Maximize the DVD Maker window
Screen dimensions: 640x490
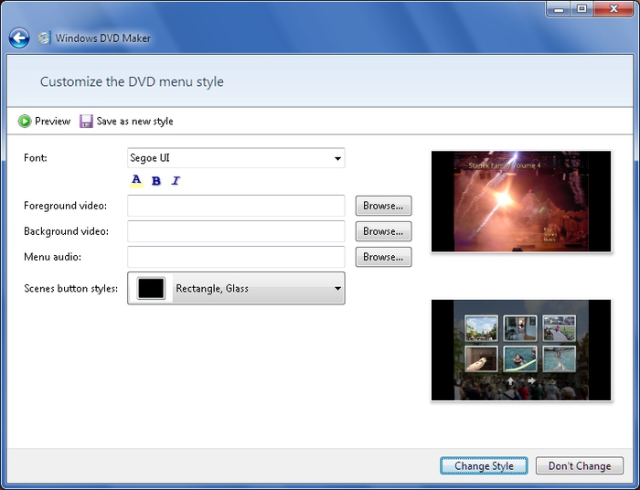(581, 9)
